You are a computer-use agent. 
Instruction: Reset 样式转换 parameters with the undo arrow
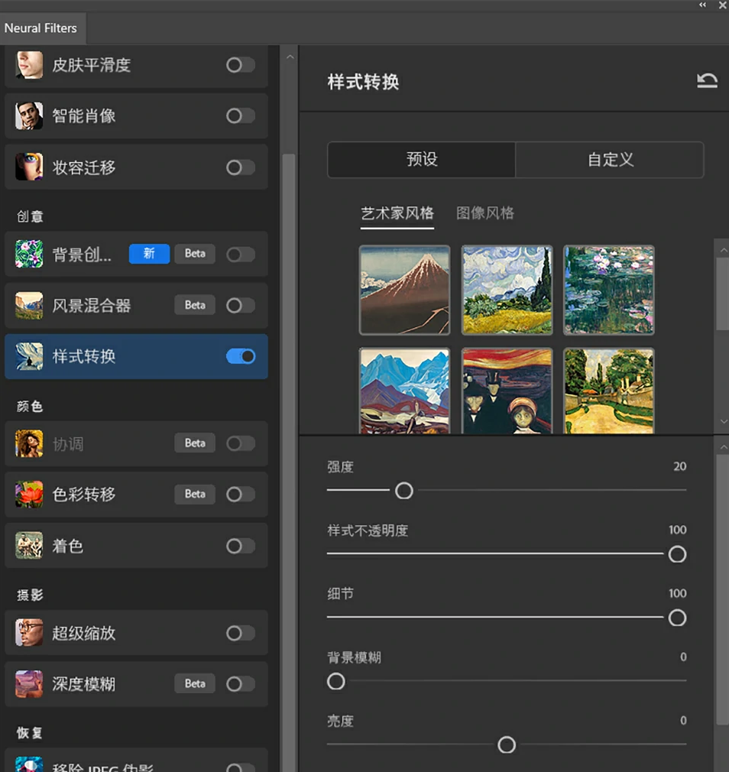coord(707,80)
